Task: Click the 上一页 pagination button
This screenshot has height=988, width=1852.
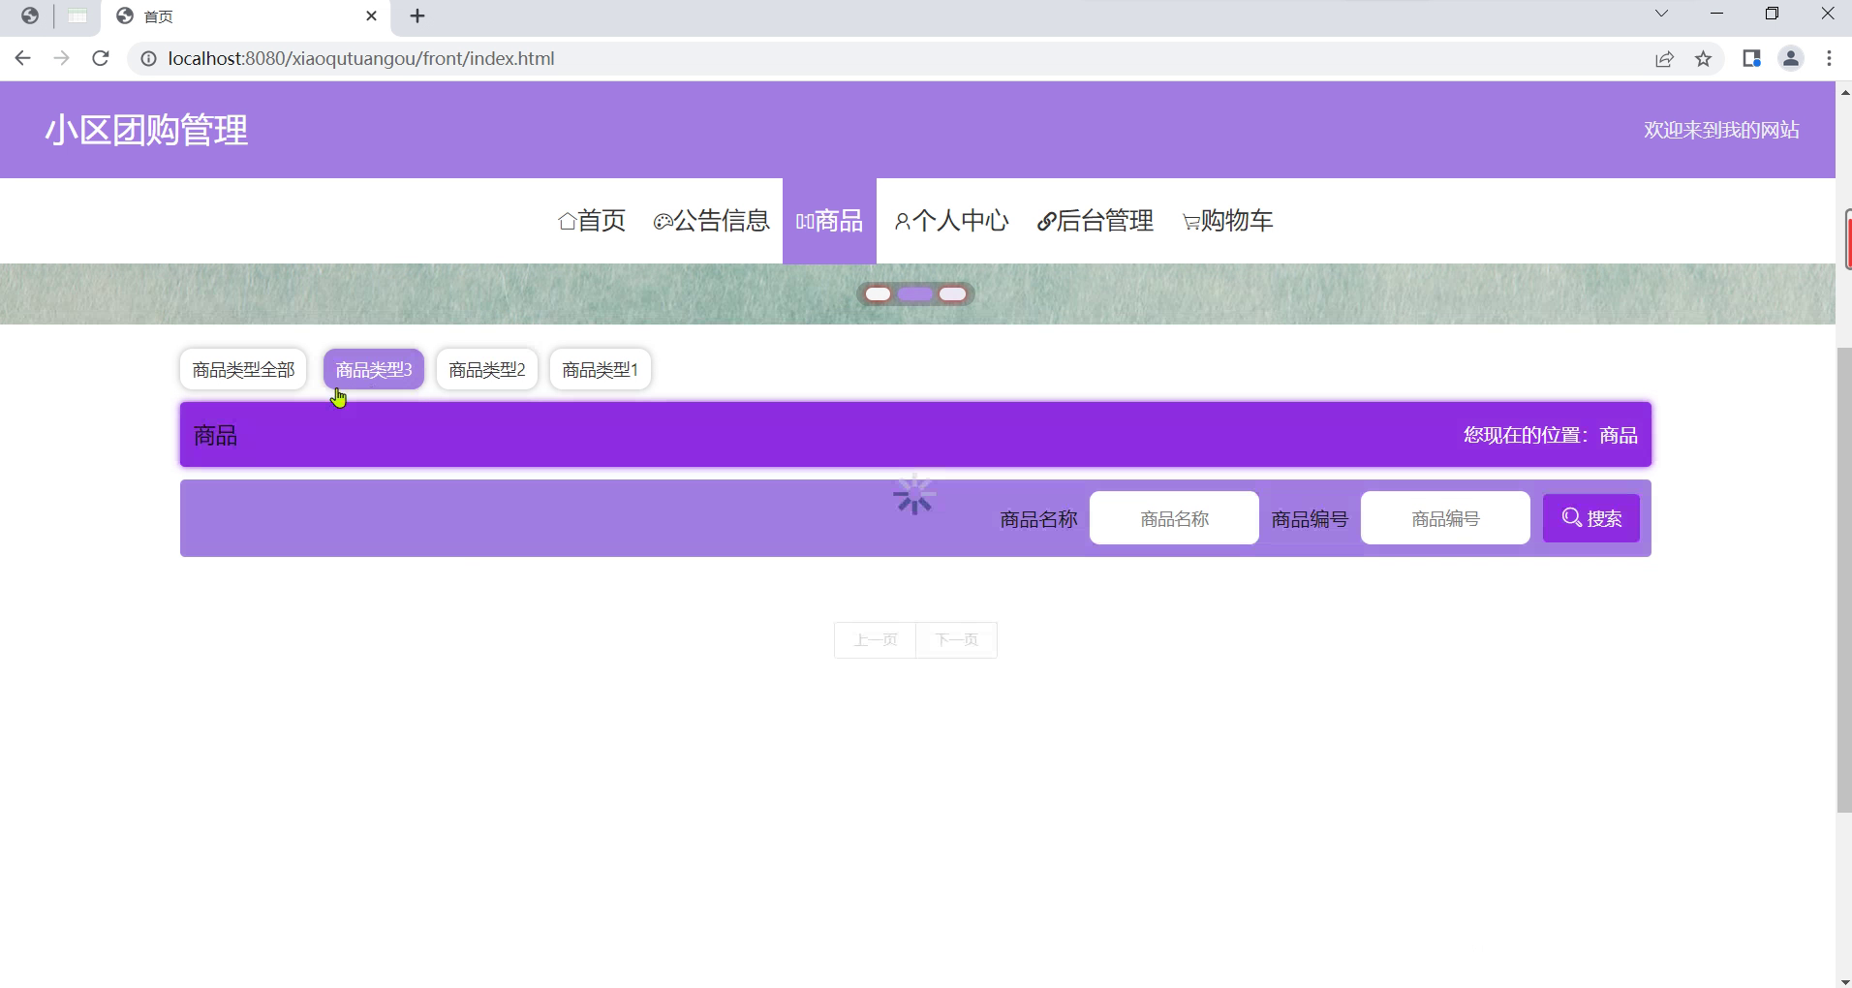Action: coord(875,640)
